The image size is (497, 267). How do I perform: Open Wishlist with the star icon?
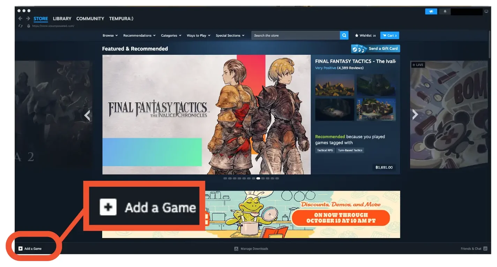[365, 35]
